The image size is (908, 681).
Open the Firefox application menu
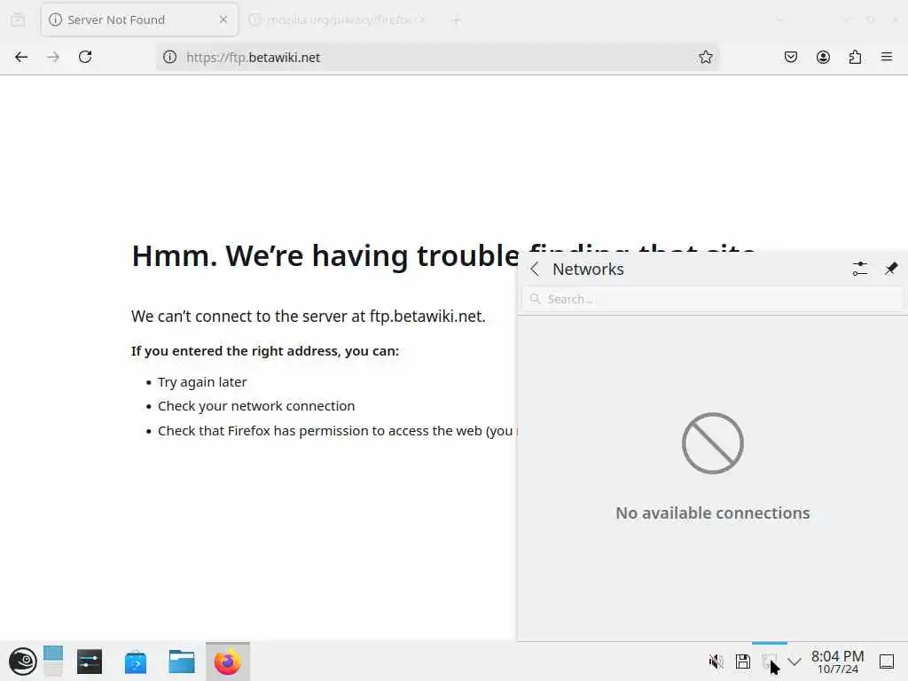(x=887, y=57)
